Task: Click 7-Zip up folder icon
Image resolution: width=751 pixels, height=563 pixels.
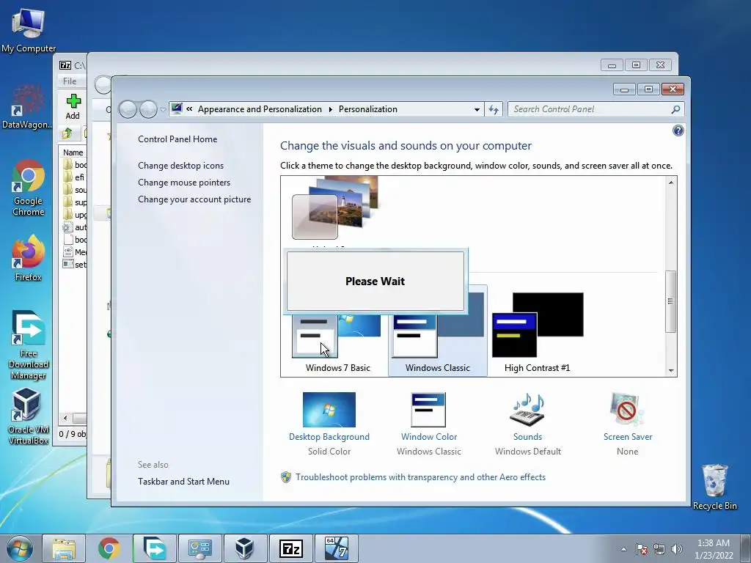Action: tap(67, 133)
